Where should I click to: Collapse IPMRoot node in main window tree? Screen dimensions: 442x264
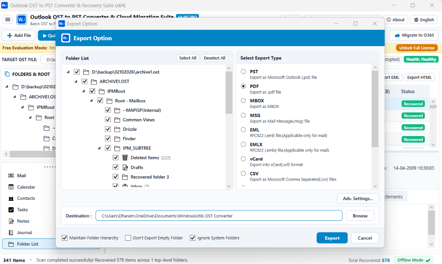[x=22, y=107]
